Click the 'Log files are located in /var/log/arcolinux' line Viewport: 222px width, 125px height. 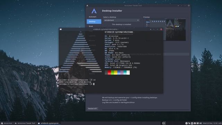(x=118, y=102)
